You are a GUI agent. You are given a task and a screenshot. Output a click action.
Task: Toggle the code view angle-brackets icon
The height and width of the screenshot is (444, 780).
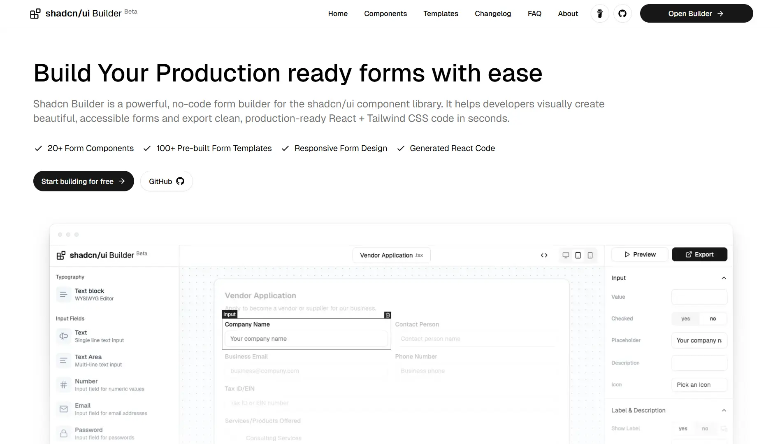tap(544, 255)
